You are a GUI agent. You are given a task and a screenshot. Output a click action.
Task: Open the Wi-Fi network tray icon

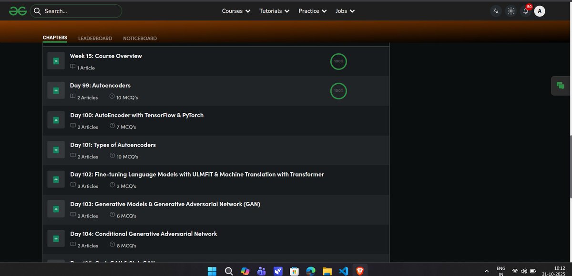tap(515, 271)
